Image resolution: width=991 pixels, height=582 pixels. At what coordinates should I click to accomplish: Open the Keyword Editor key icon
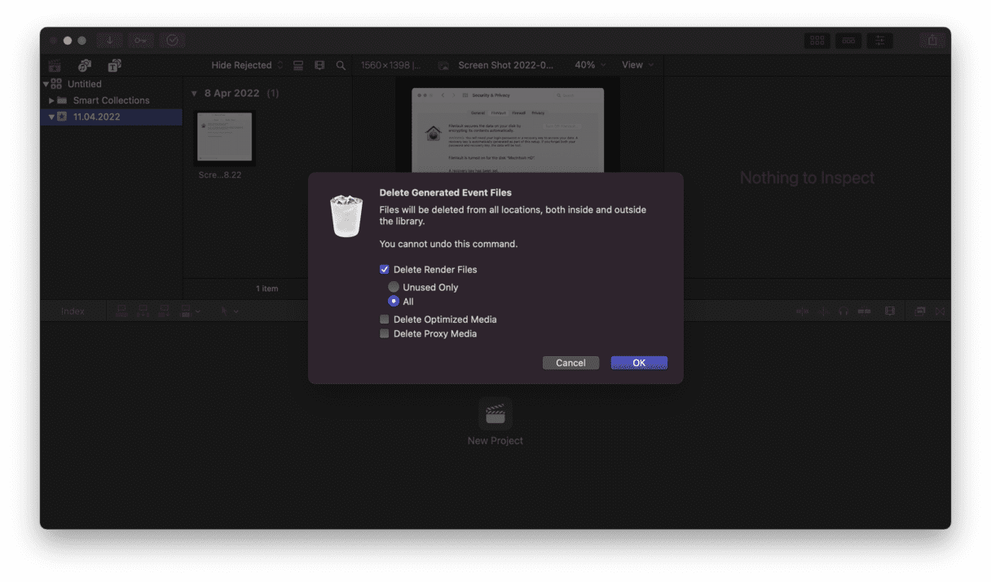(x=140, y=40)
